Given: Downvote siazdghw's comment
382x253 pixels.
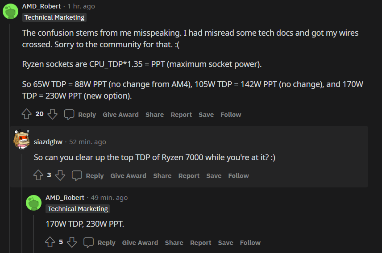Looking at the screenshot, I should click(x=60, y=175).
